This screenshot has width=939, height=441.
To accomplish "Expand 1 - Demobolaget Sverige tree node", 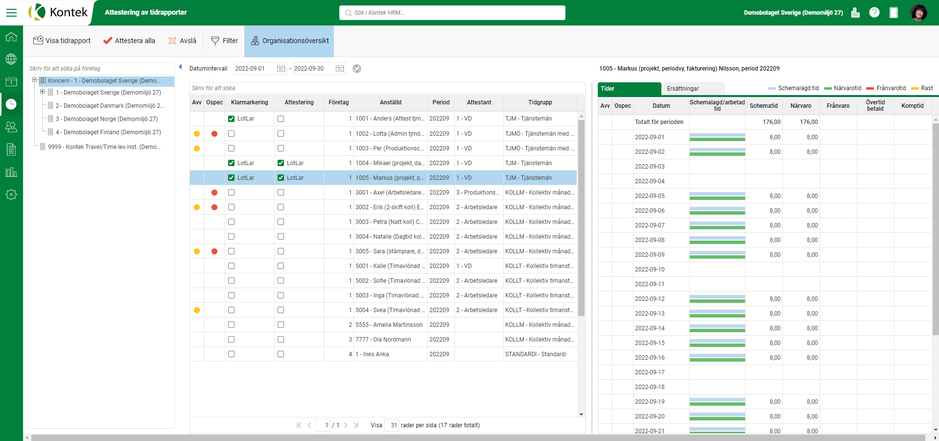I will [43, 92].
